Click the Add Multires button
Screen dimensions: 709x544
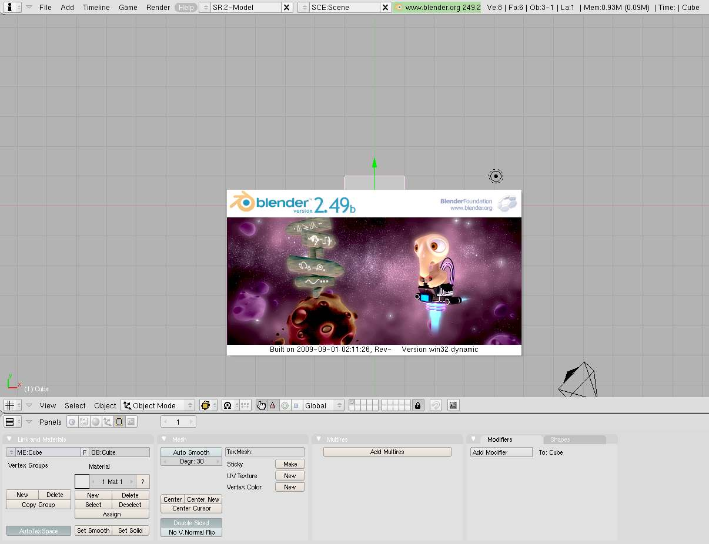387,452
